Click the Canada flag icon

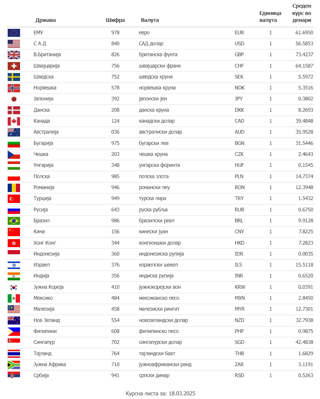tap(14, 121)
